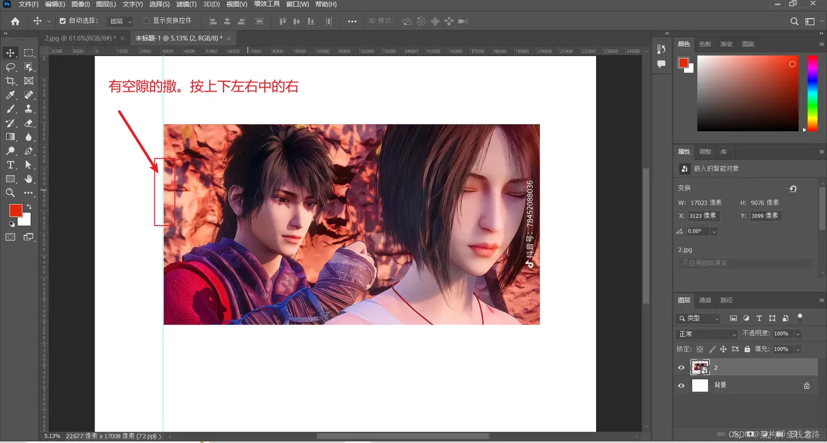Toggle the 自动选择 checkbox
Screen dimensions: 827x443
tap(63, 21)
